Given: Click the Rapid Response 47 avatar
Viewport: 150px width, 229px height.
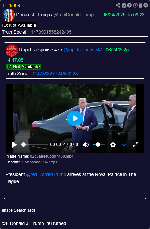Looking at the screenshot, I should coord(12,50).
